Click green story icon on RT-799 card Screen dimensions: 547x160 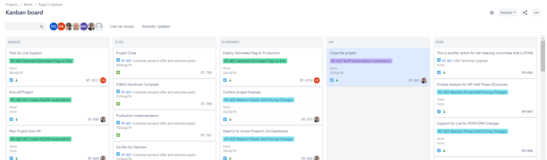pyautogui.click(x=118, y=72)
